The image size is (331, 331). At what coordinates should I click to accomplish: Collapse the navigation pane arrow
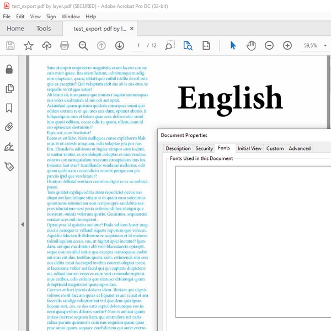[23, 225]
